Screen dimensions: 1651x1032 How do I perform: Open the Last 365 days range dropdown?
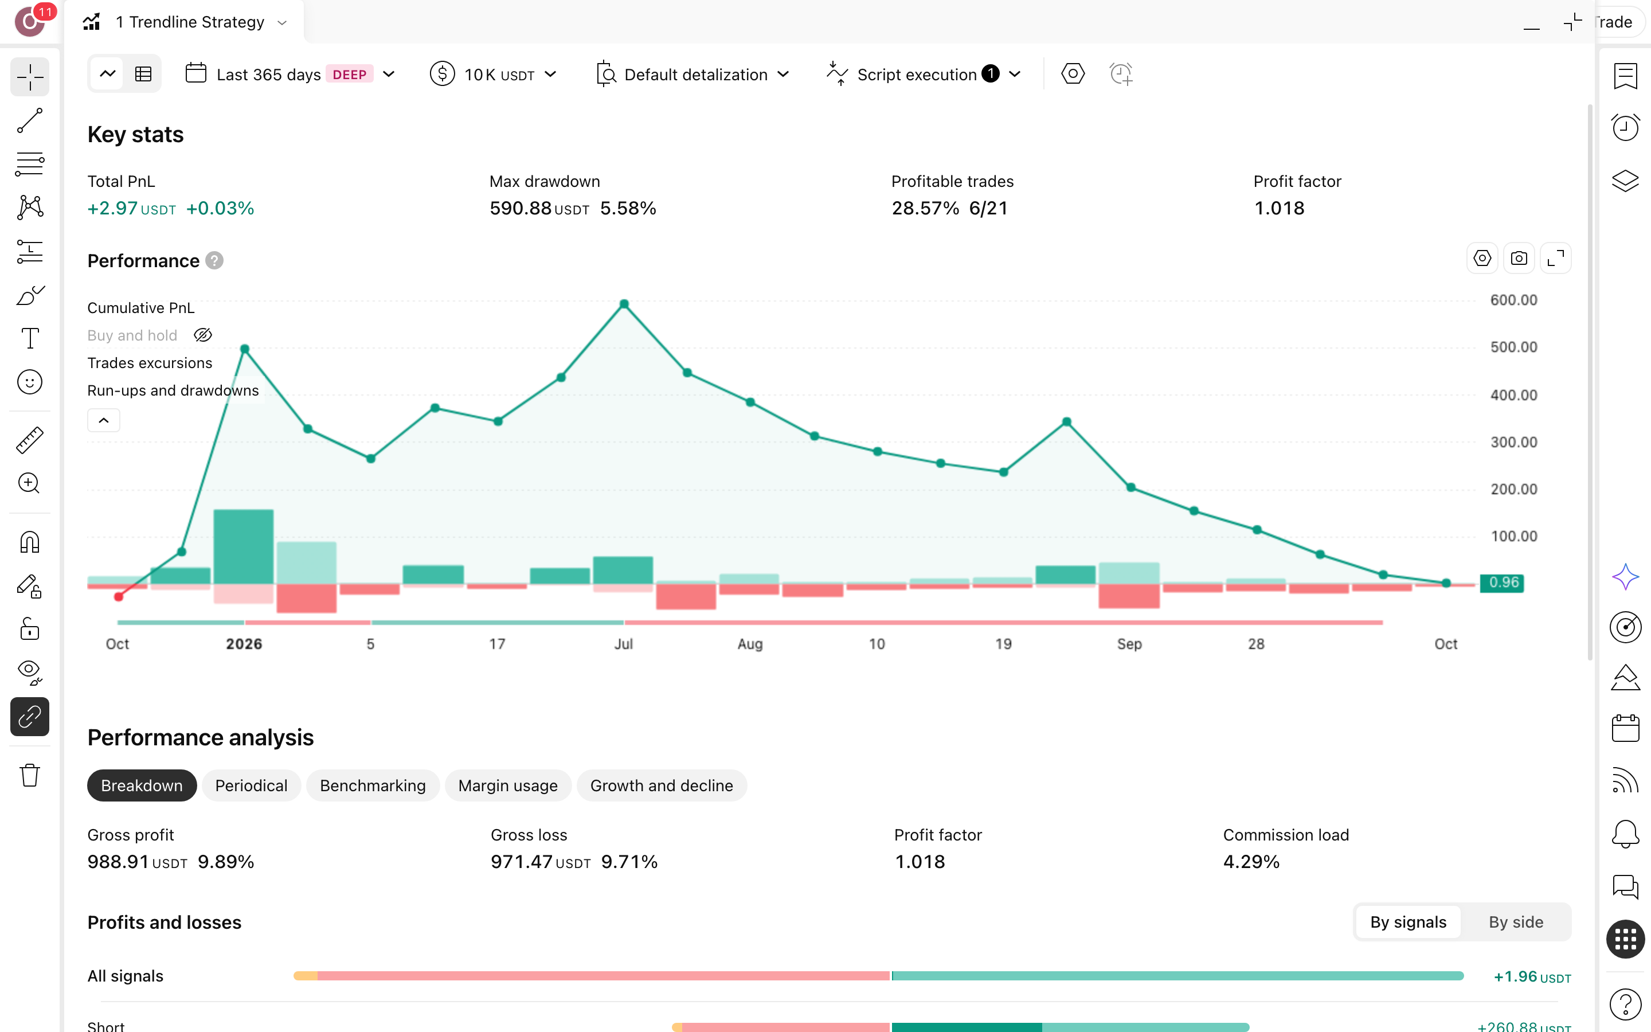click(291, 74)
